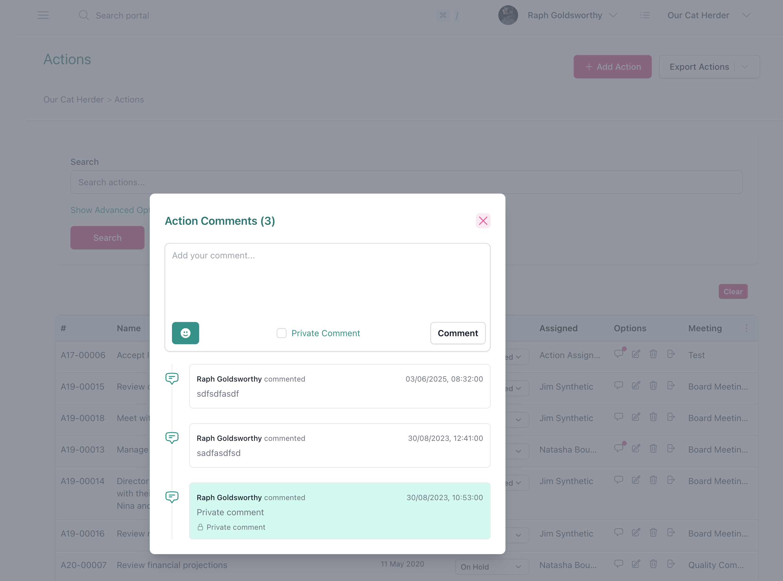Delete action A20-00007 with the trash icon
This screenshot has width=783, height=581.
point(653,564)
